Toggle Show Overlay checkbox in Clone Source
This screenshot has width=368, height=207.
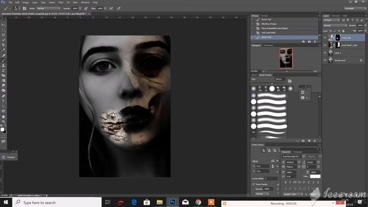254,184
